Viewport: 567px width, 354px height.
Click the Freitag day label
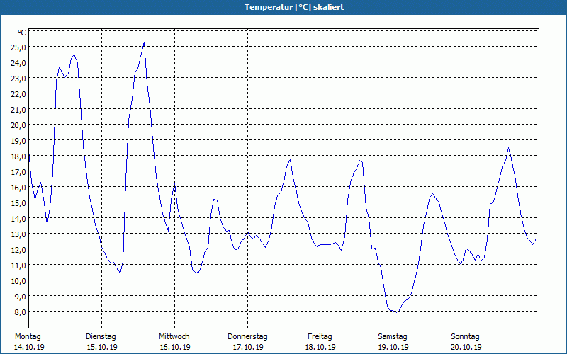click(x=320, y=337)
